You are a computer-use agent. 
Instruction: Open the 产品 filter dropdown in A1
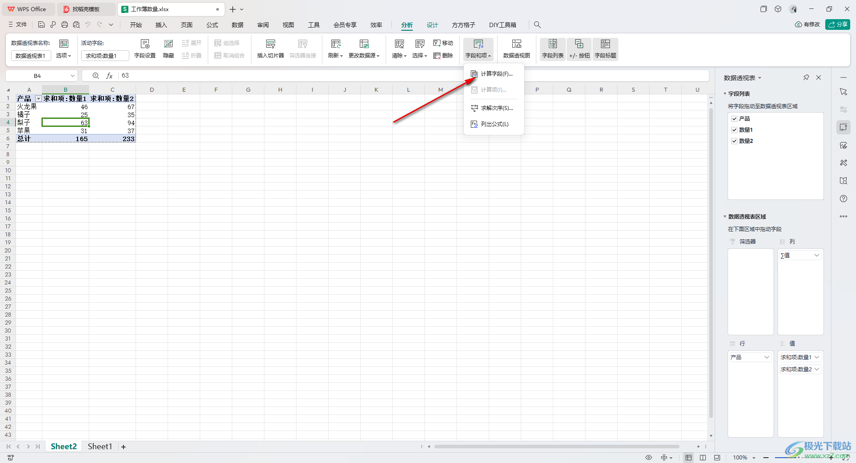pyautogui.click(x=38, y=99)
